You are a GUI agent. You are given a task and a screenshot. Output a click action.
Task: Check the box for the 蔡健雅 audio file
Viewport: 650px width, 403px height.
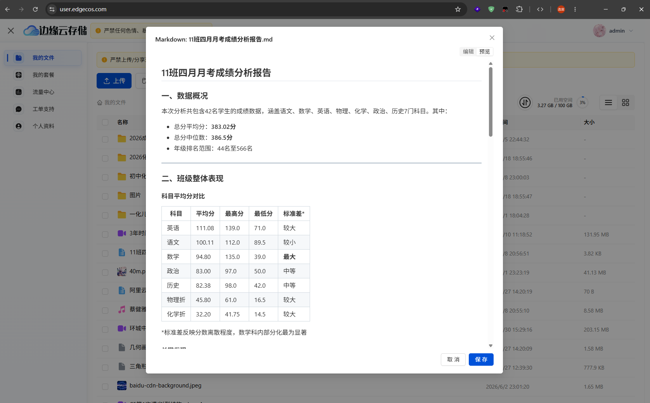pos(105,310)
